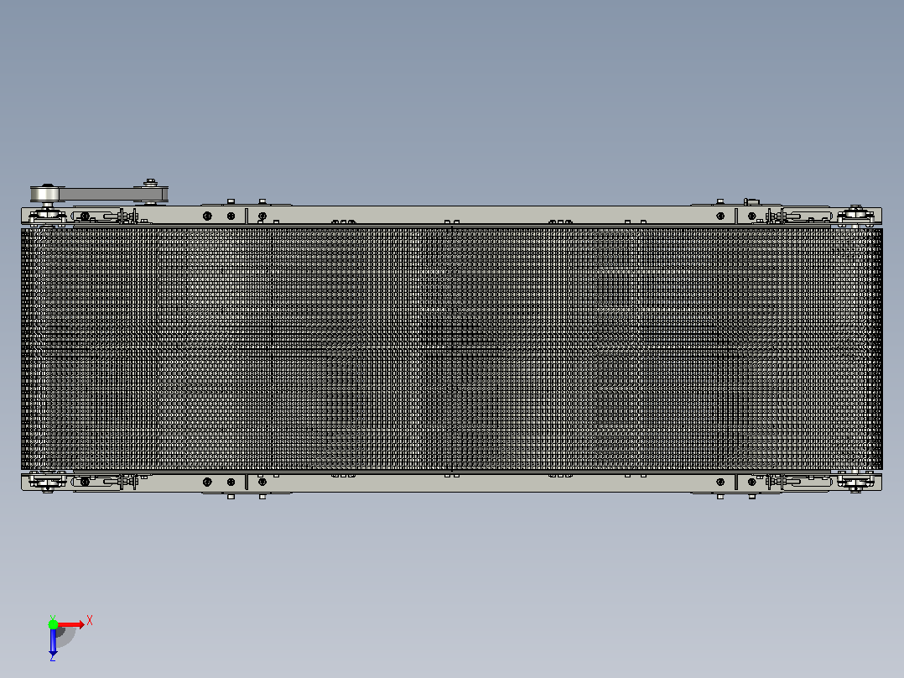Select the large drive pulley on the conveyor
The width and height of the screenshot is (904, 678).
[46, 194]
